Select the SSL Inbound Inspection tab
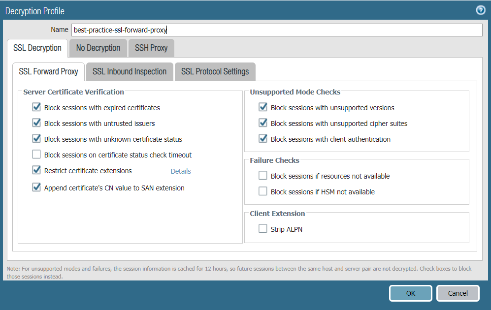 130,71
